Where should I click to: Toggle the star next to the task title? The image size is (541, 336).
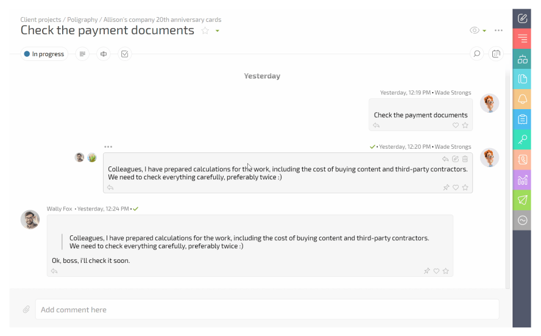(x=205, y=31)
